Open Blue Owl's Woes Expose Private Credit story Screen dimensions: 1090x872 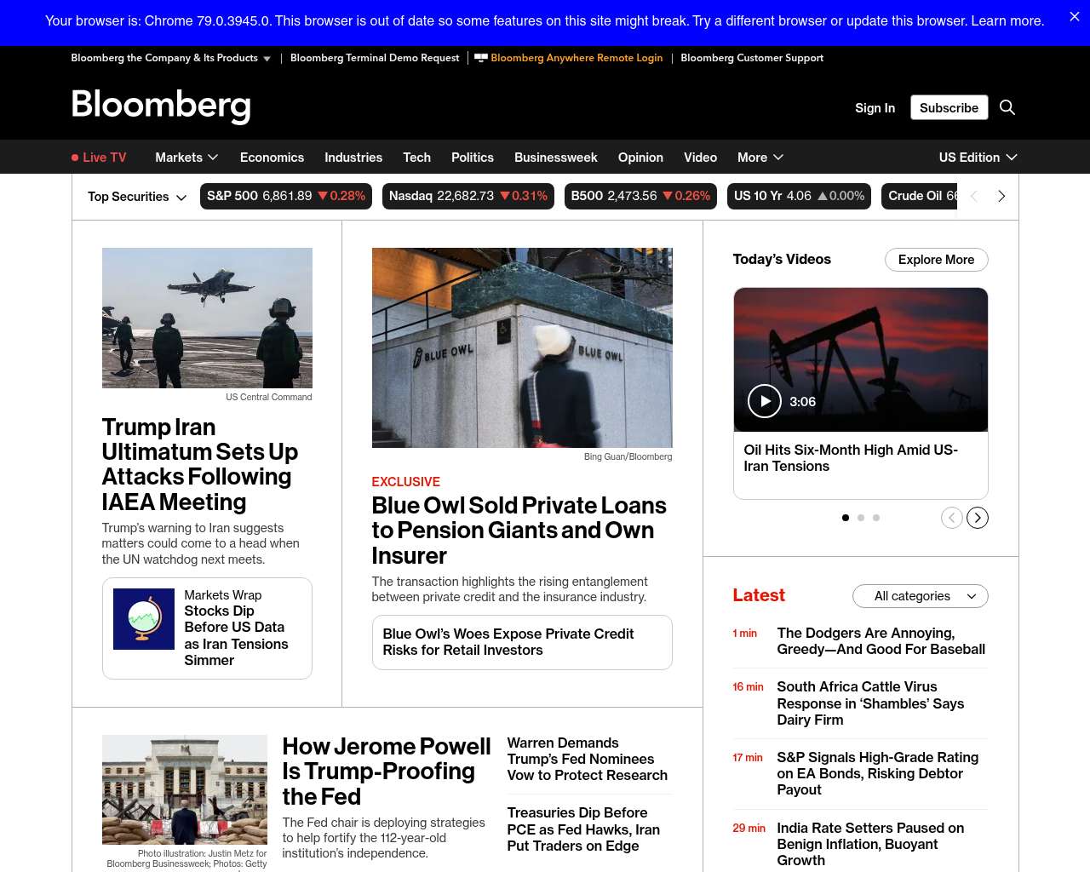(x=508, y=642)
